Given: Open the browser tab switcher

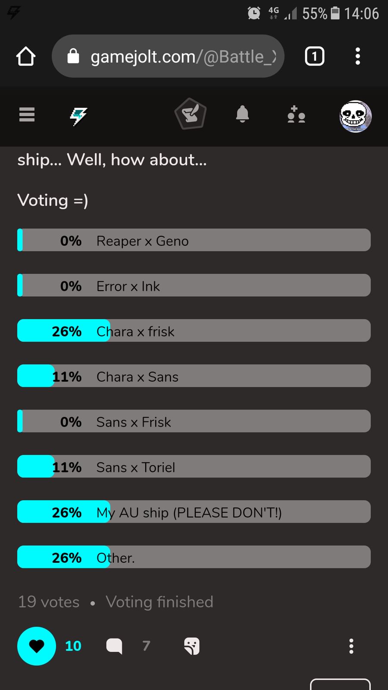Looking at the screenshot, I should [314, 56].
